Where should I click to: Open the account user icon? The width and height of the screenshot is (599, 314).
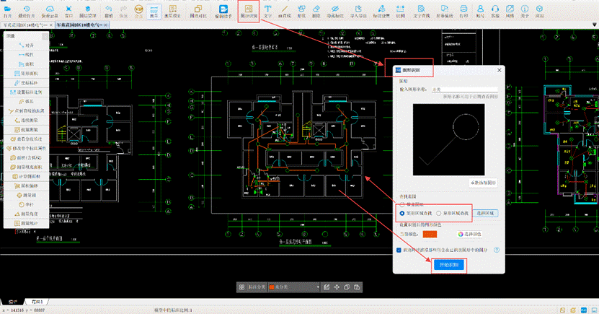[x=480, y=11]
